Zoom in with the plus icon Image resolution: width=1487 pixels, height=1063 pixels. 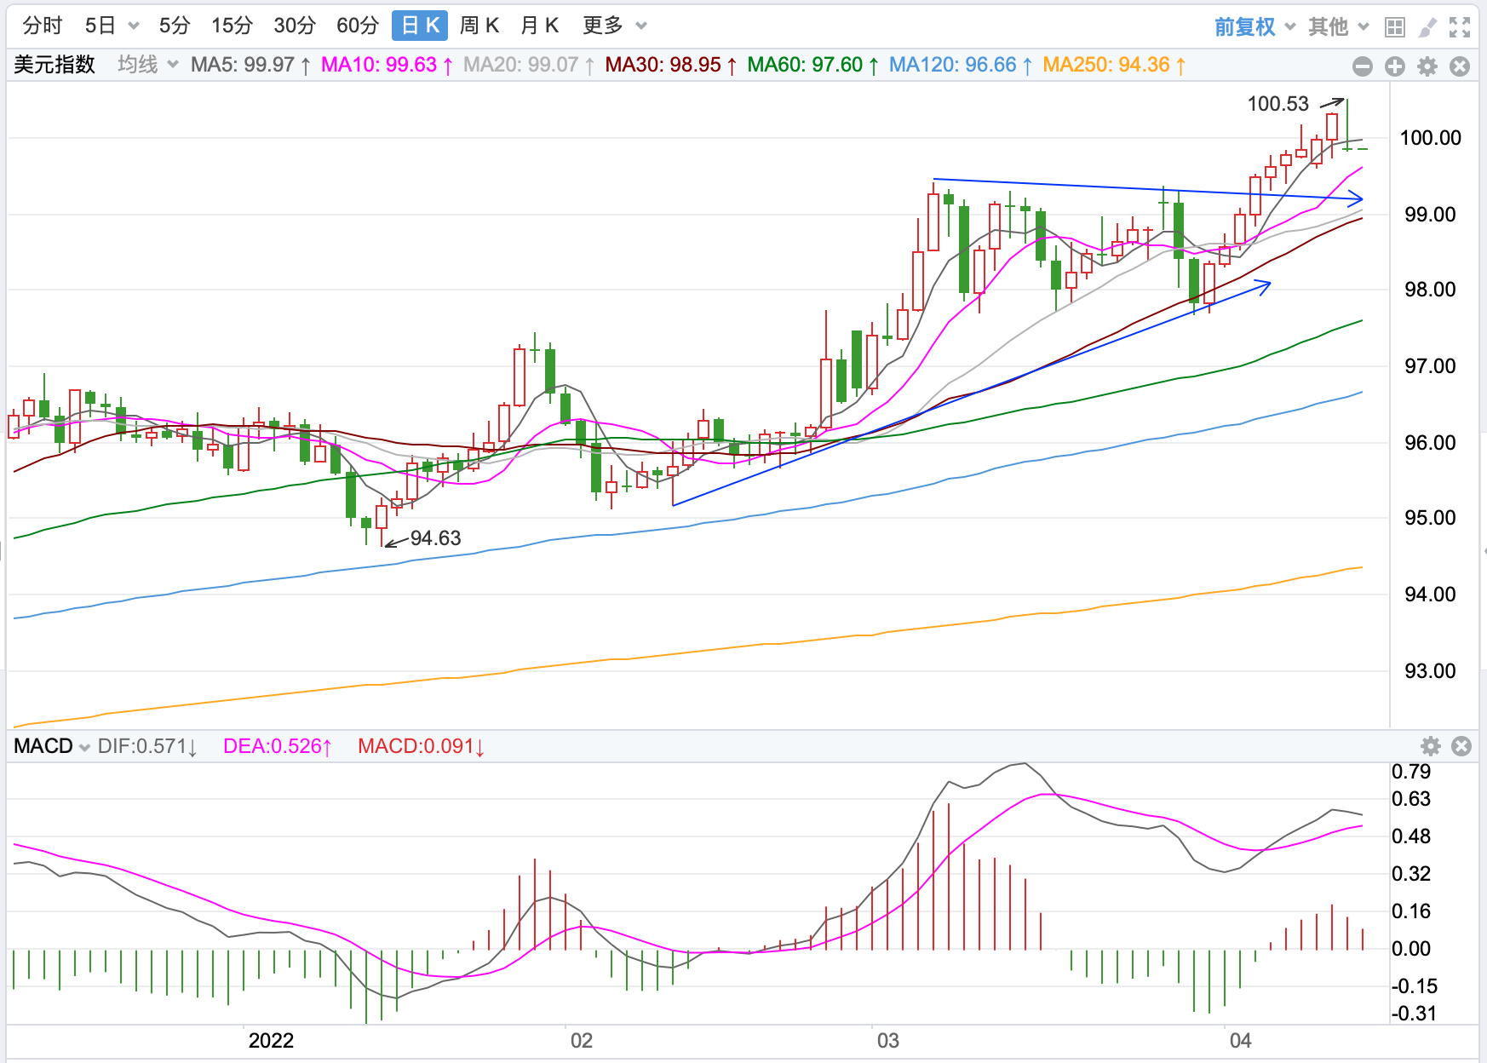click(1395, 66)
